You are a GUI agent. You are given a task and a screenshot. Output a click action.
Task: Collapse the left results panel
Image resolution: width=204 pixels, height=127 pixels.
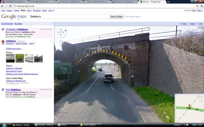coord(53,23)
